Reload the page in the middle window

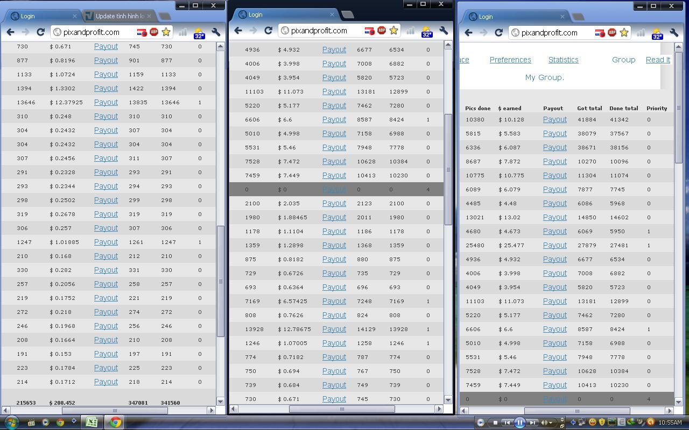[268, 31]
